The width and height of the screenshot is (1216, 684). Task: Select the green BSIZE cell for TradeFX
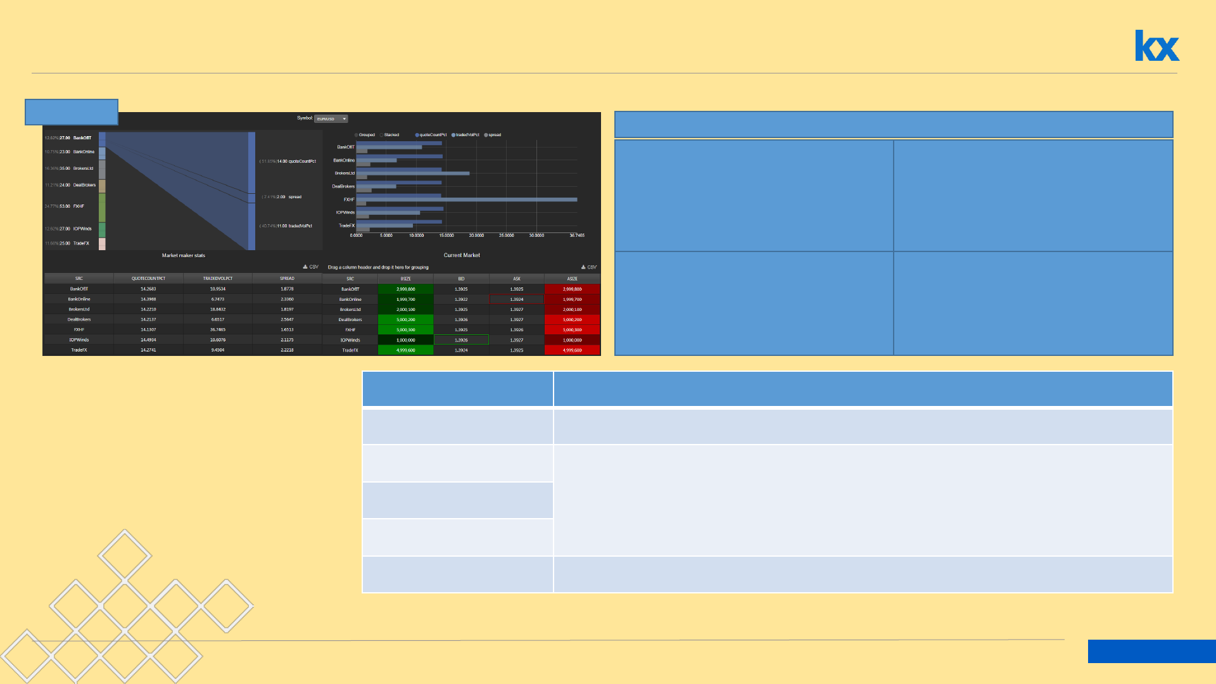(405, 350)
